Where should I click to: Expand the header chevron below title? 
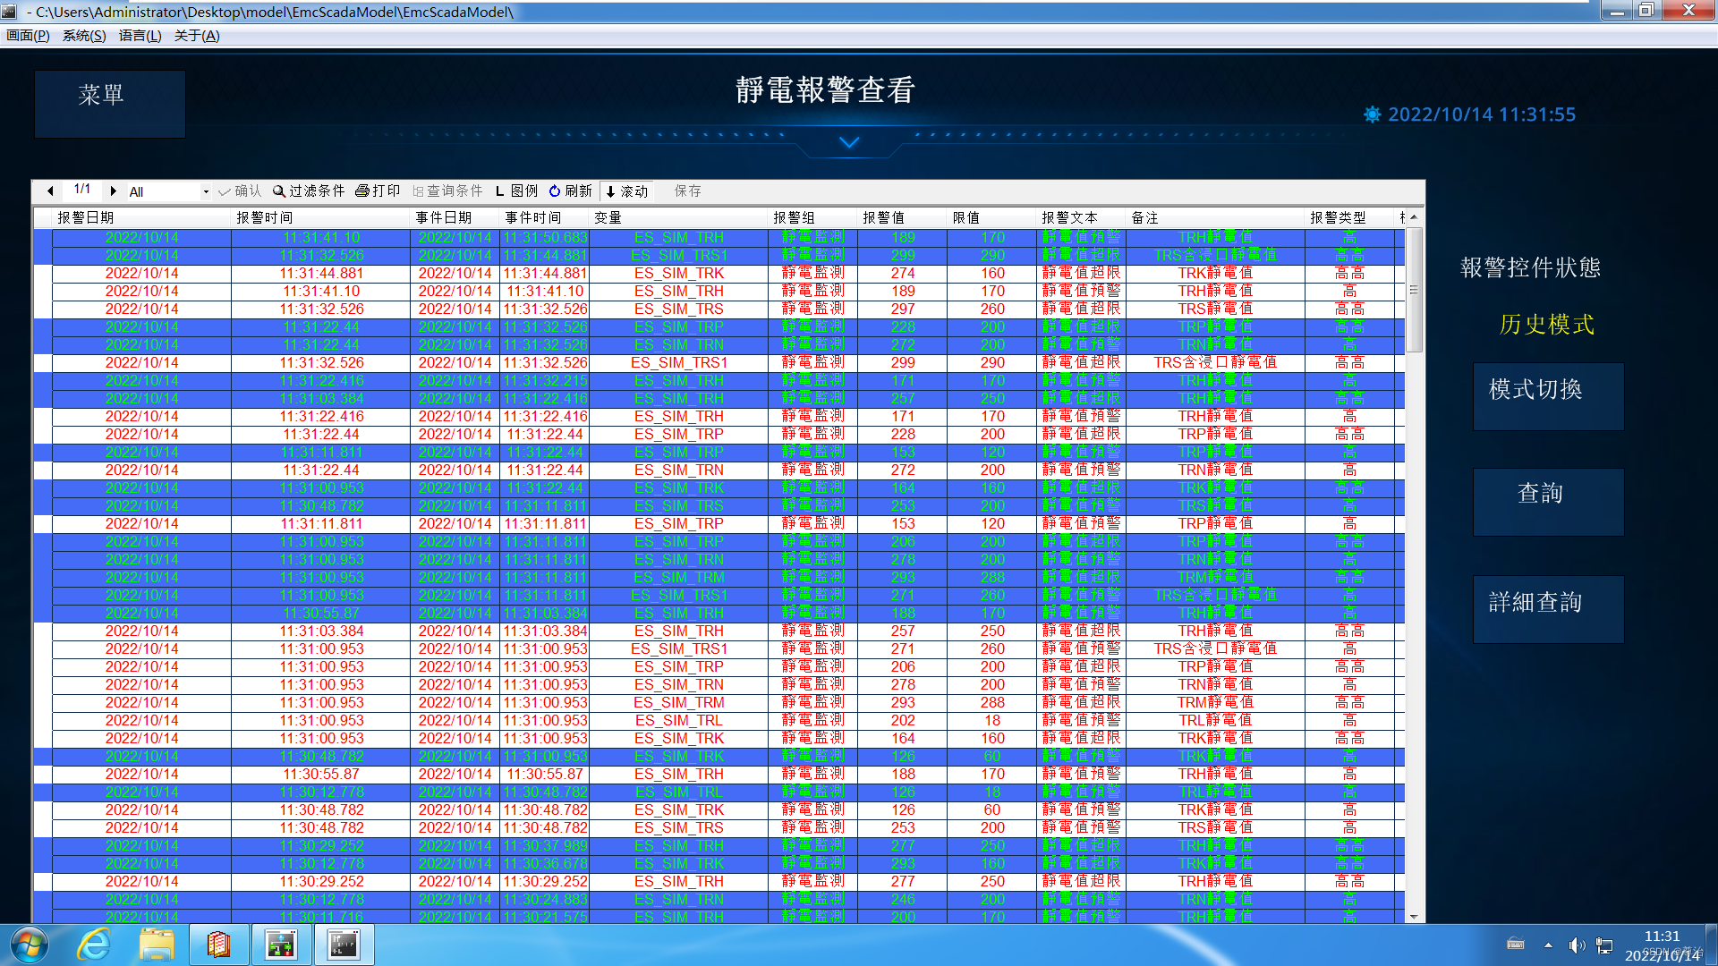(x=849, y=142)
